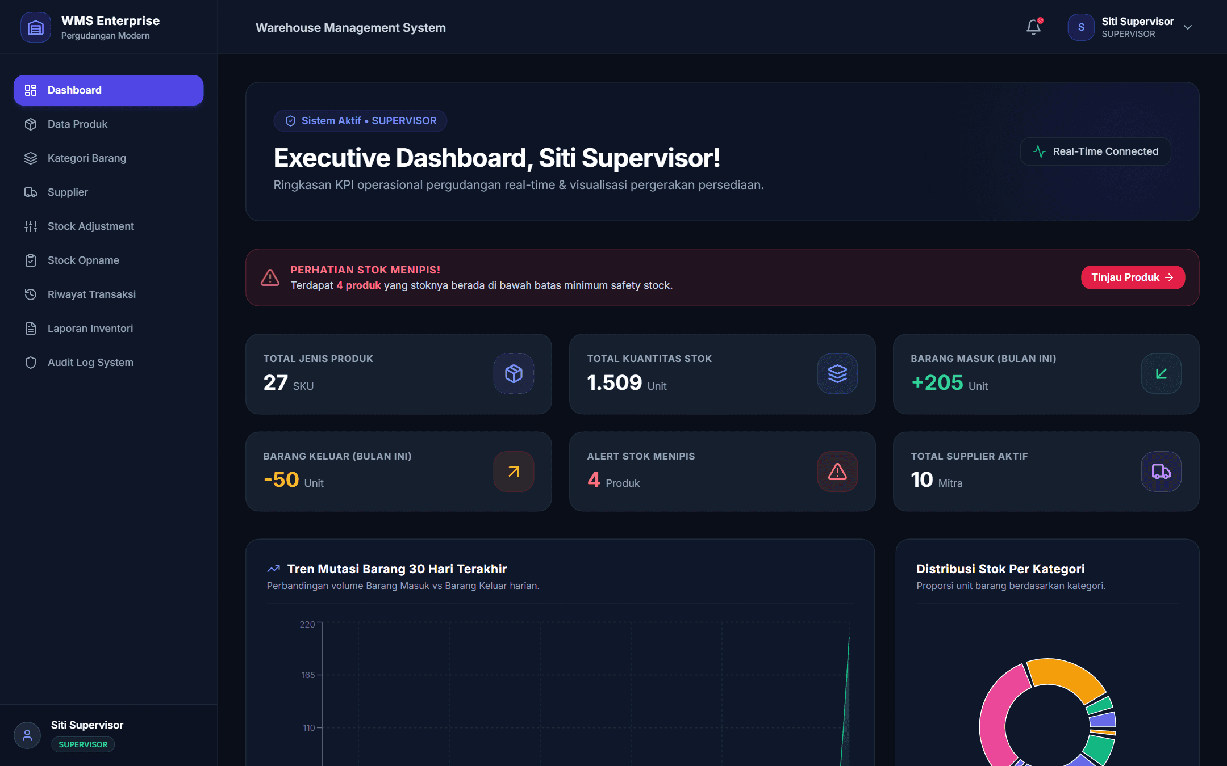Image resolution: width=1227 pixels, height=766 pixels.
Task: Click the Total Kuantitas Stok layers icon
Action: [x=837, y=373]
